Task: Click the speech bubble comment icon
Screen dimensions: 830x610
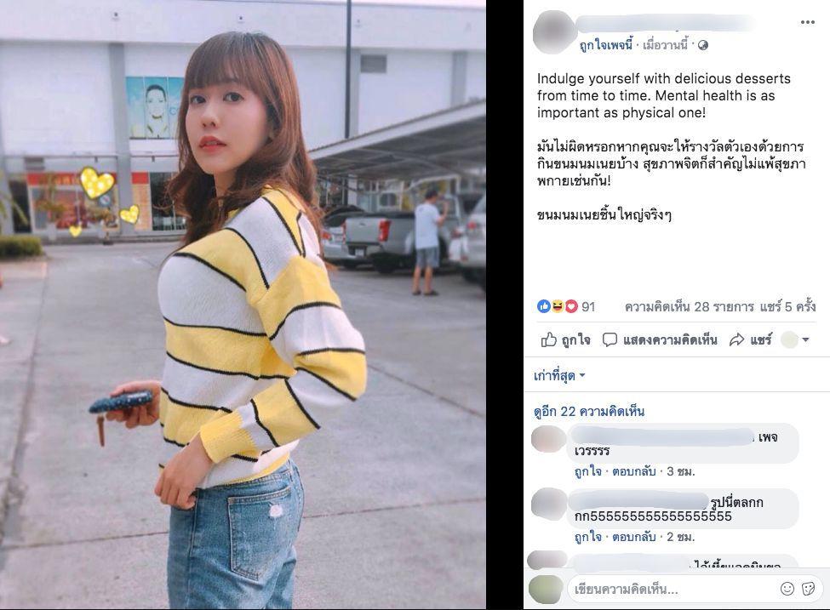Action: pos(610,339)
